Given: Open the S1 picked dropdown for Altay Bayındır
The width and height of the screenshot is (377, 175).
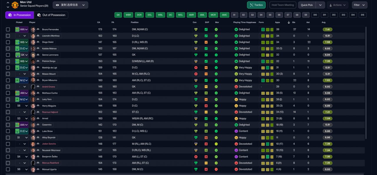Looking at the screenshot, I should pos(22,138).
